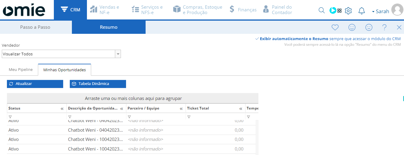Viewport: 404px width, 155px height.
Task: Click the happy smiley feedback icon
Action: coord(352,28)
